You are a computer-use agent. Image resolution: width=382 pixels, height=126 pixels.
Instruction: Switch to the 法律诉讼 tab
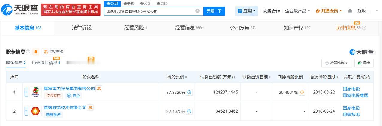click(x=82, y=28)
